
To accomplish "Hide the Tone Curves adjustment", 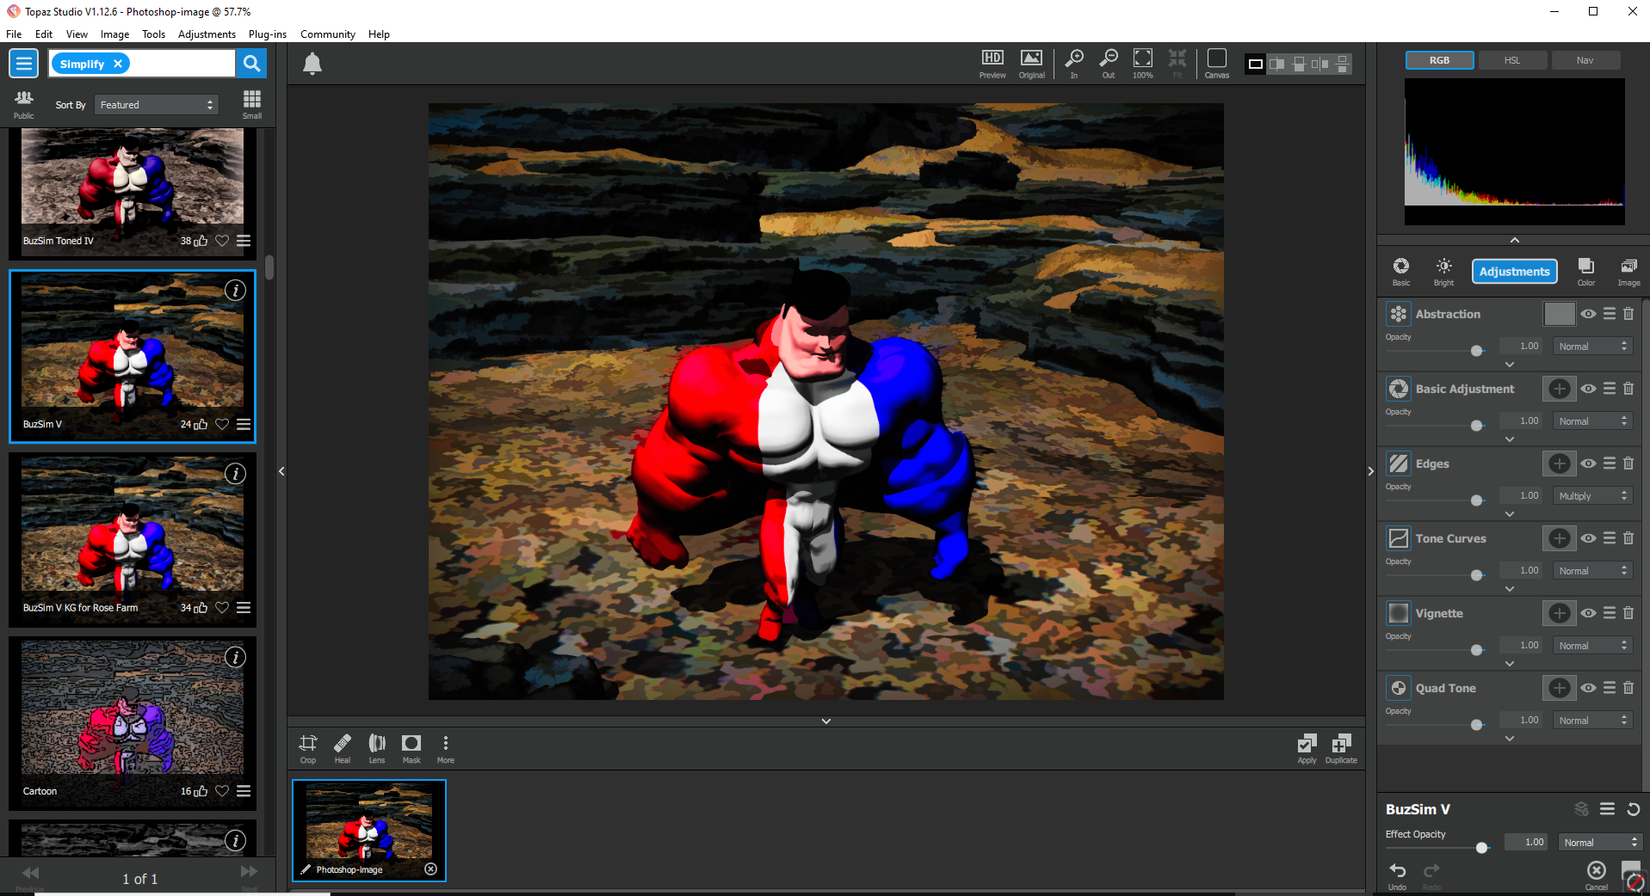I will (x=1589, y=538).
